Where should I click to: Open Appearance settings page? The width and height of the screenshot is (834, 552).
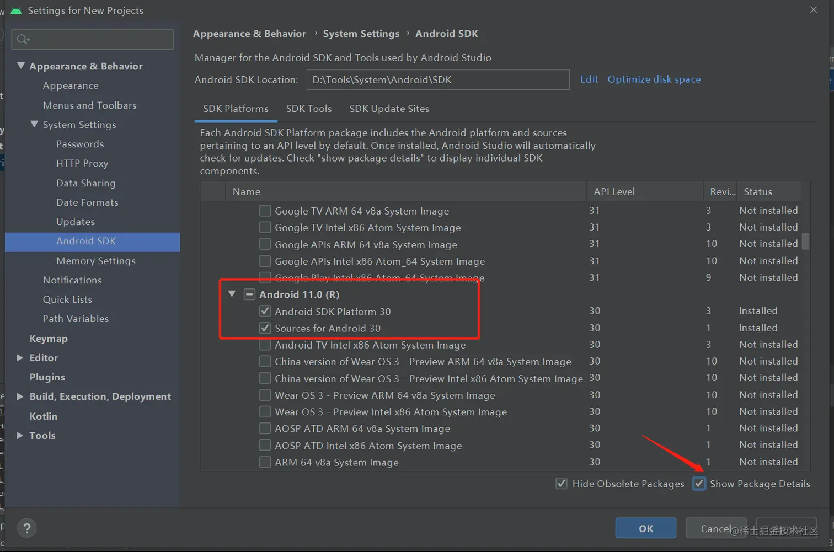point(71,86)
